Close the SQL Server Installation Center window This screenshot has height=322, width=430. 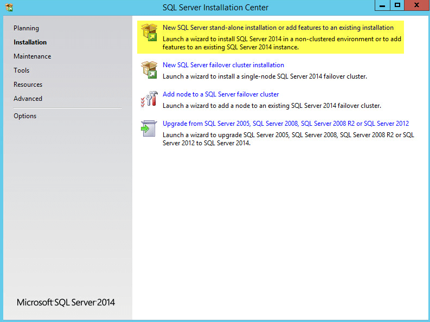click(x=417, y=5)
